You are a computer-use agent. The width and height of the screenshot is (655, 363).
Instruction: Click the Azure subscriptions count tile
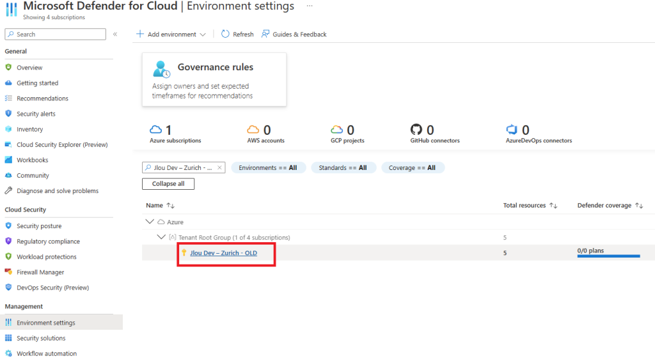[175, 134]
